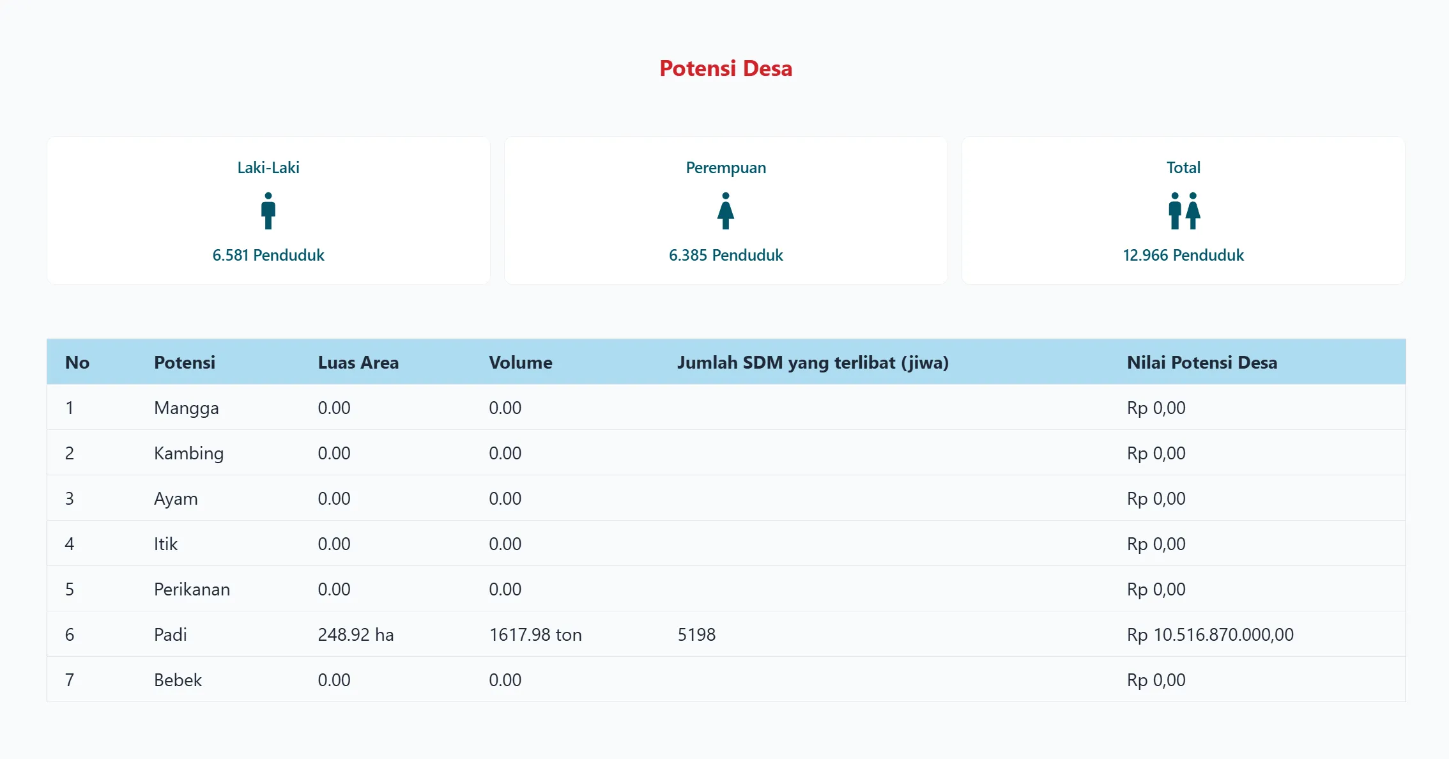Click the Volume column header
Image resolution: width=1449 pixels, height=759 pixels.
(520, 362)
